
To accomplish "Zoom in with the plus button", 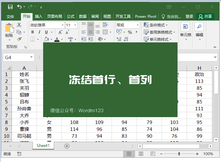I will click(197, 154).
